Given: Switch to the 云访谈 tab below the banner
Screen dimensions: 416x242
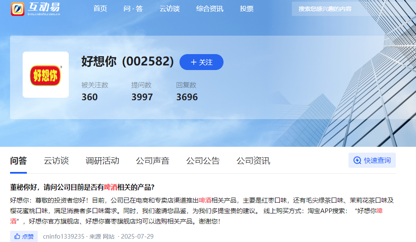Looking at the screenshot, I should point(56,161).
